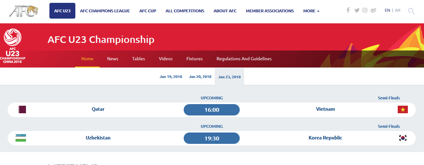424x165 pixels.
Task: Click the Korea Republic flag icon
Action: [403, 138]
